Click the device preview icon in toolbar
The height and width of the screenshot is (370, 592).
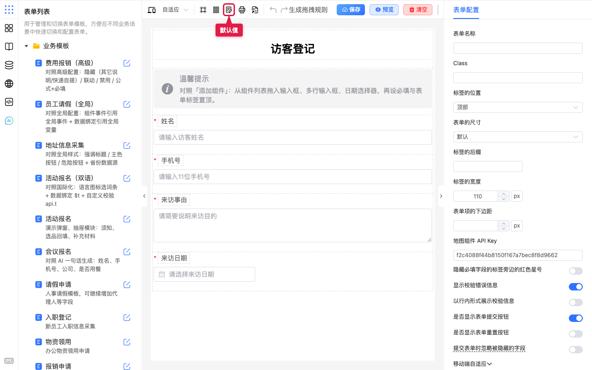[x=151, y=10]
